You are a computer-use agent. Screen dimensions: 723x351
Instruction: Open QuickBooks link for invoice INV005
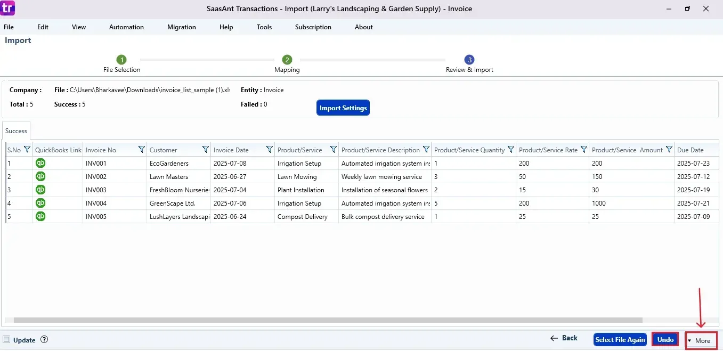click(x=40, y=216)
